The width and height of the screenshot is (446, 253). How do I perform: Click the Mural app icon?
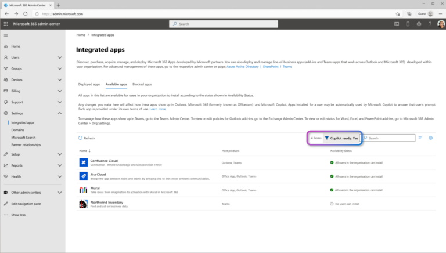(84, 190)
